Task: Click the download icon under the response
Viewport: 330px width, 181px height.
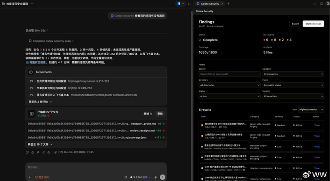Action: tap(49, 152)
